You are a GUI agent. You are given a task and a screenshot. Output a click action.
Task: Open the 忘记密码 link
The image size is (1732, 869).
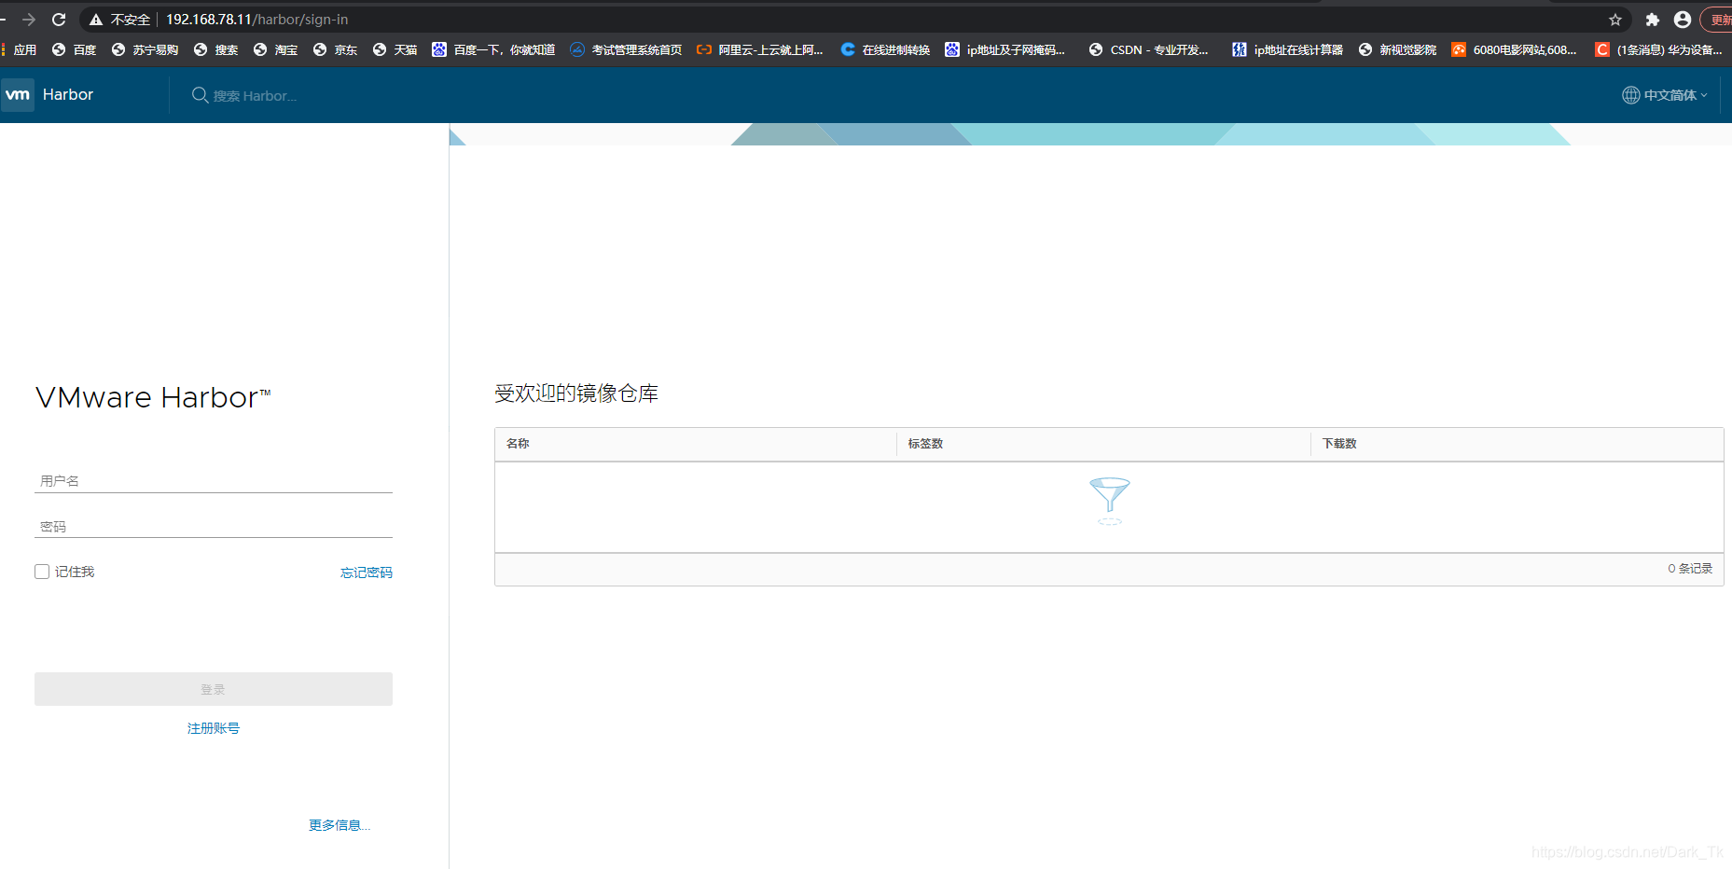[367, 572]
